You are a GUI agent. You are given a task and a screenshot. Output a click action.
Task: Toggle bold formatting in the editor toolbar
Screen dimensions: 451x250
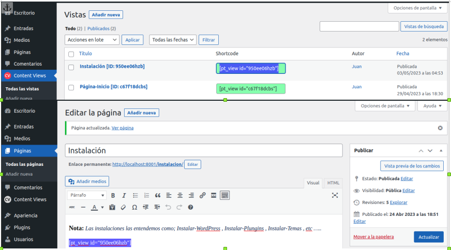(112, 195)
